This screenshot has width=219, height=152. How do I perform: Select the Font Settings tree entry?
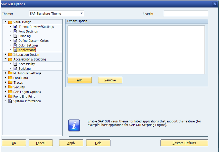tap(28, 31)
